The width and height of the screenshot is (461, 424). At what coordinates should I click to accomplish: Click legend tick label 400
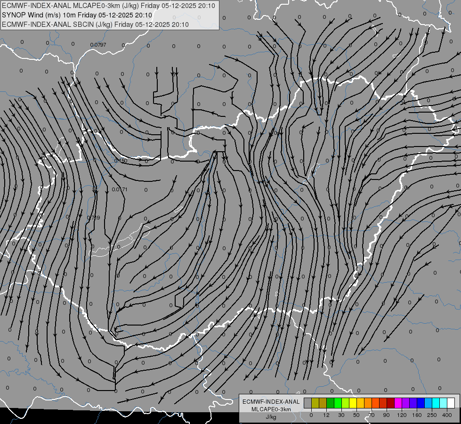447,415
